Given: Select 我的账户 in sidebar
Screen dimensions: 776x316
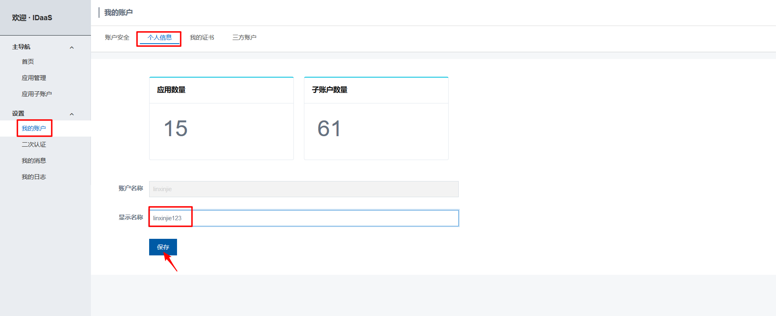Looking at the screenshot, I should 34,129.
